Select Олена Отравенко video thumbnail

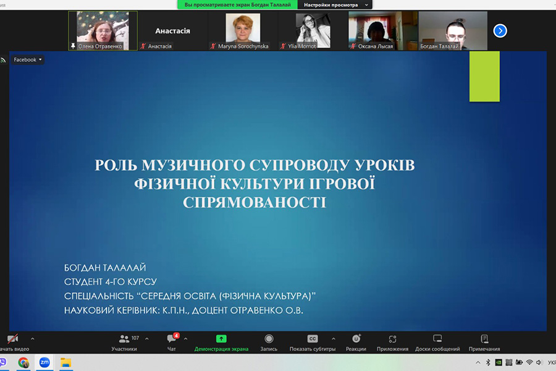[x=103, y=30]
